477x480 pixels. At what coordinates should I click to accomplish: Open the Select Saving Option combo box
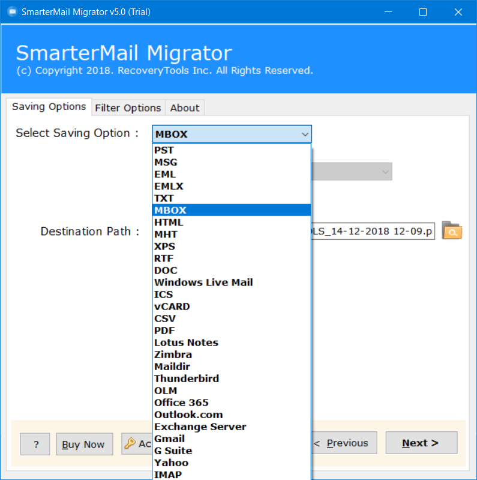coord(232,134)
